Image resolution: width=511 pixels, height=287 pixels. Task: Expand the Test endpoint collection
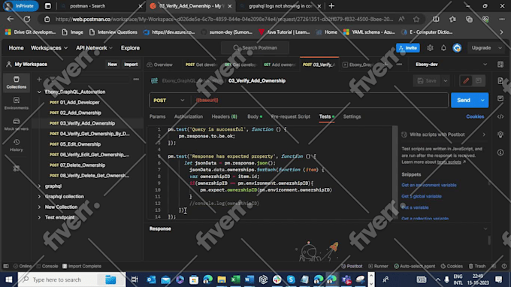[39, 217]
